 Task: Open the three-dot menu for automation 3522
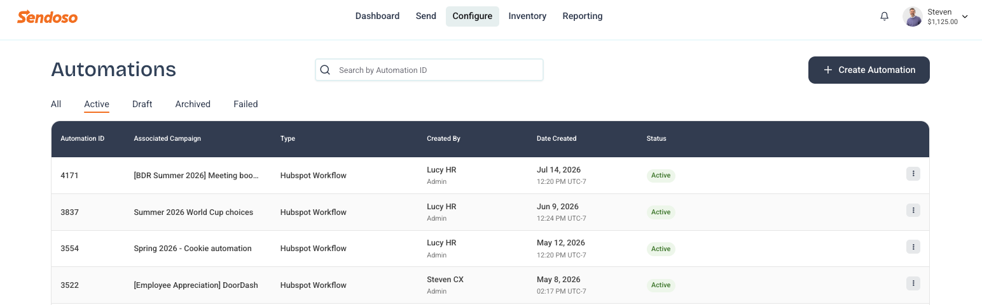[x=913, y=283]
